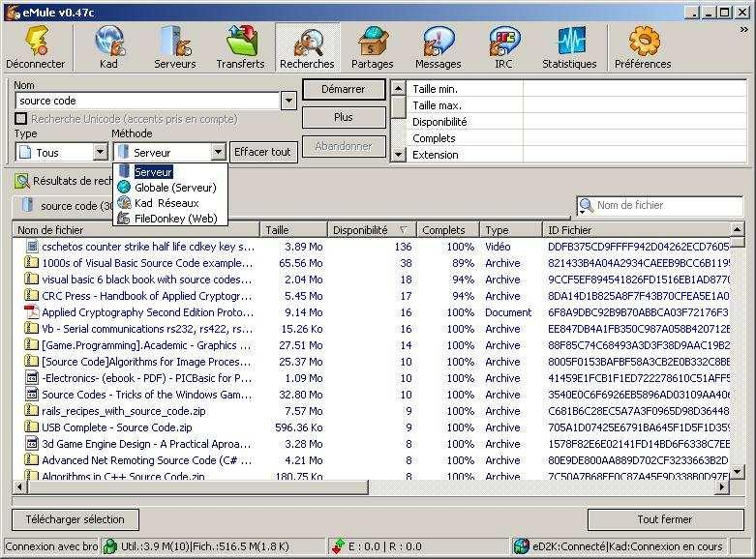This screenshot has height=559, width=756.
Task: Click the filename filter magnifier icon
Action: coord(586,206)
